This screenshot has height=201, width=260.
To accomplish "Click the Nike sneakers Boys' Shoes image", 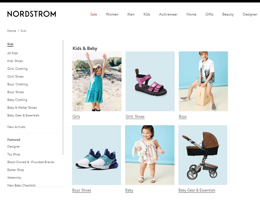I will tap(96, 155).
